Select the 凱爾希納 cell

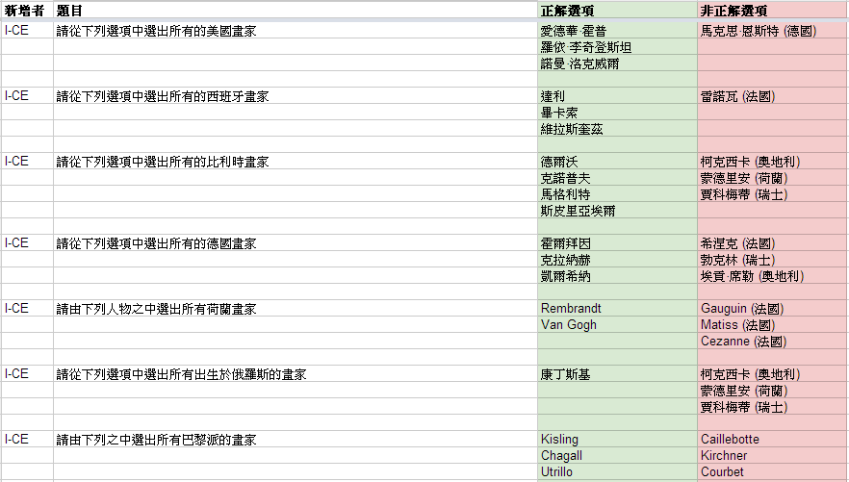[617, 276]
